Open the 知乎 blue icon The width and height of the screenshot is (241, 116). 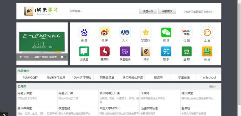tap(166, 51)
